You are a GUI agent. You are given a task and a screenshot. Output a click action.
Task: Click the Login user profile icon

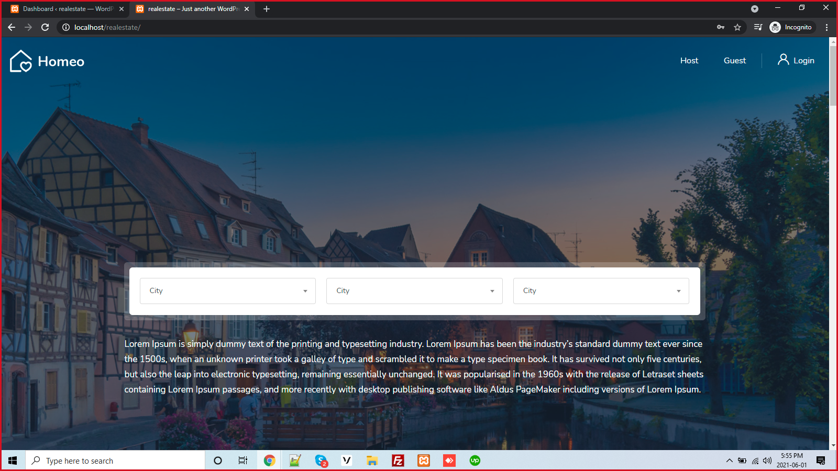point(783,60)
